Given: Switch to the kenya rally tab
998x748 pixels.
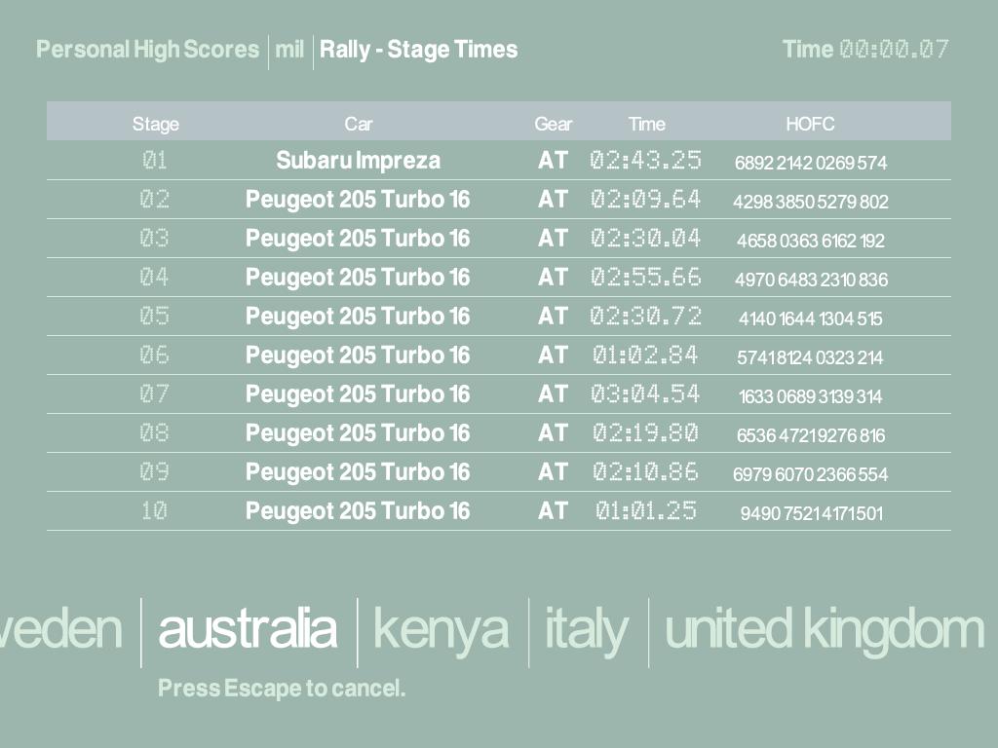Looking at the screenshot, I should (x=441, y=629).
